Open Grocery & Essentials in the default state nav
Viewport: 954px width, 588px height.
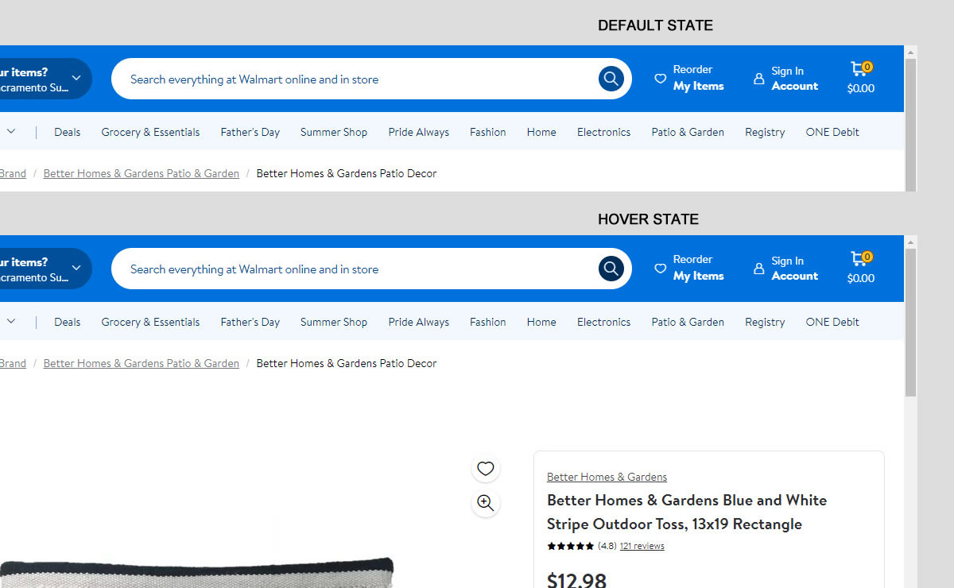(150, 133)
